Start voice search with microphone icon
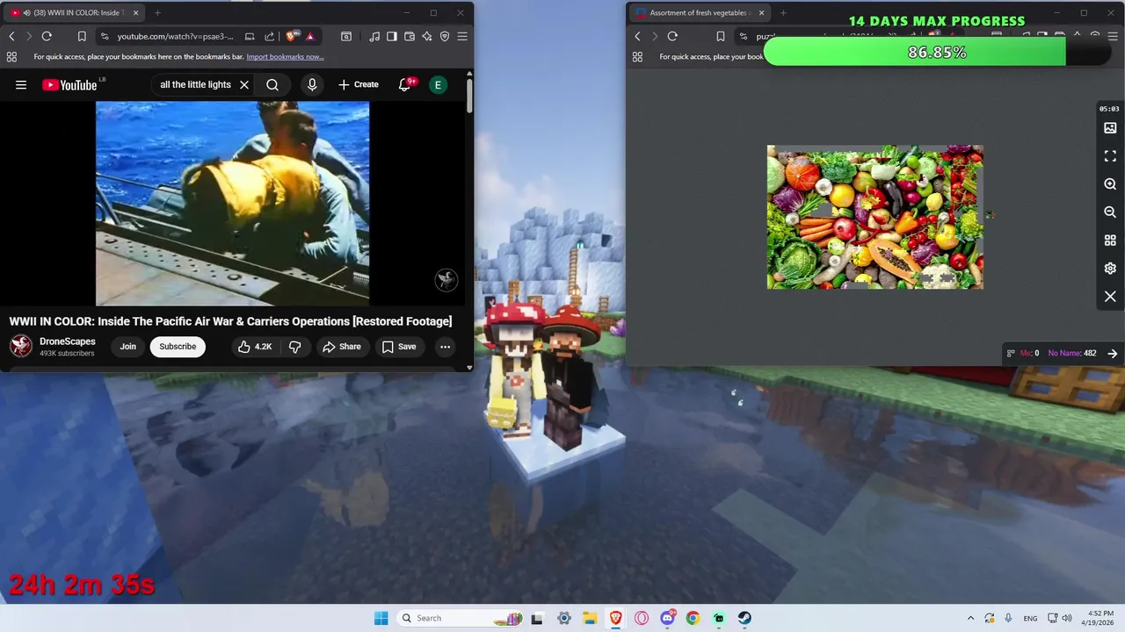This screenshot has height=632, width=1125. tap(311, 85)
